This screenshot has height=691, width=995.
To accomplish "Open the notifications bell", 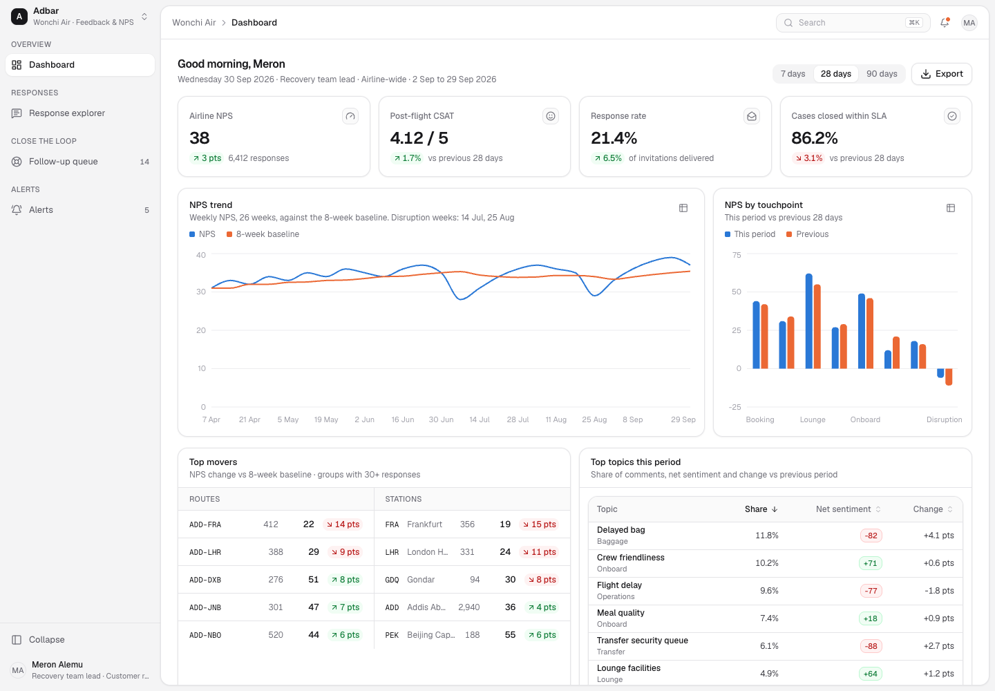I will [945, 23].
